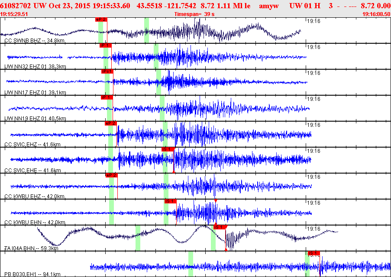This screenshot has width=391, height=277.
Task: Select the eP 2 pick flag on SWNB BHZ
Action: pos(101,19)
